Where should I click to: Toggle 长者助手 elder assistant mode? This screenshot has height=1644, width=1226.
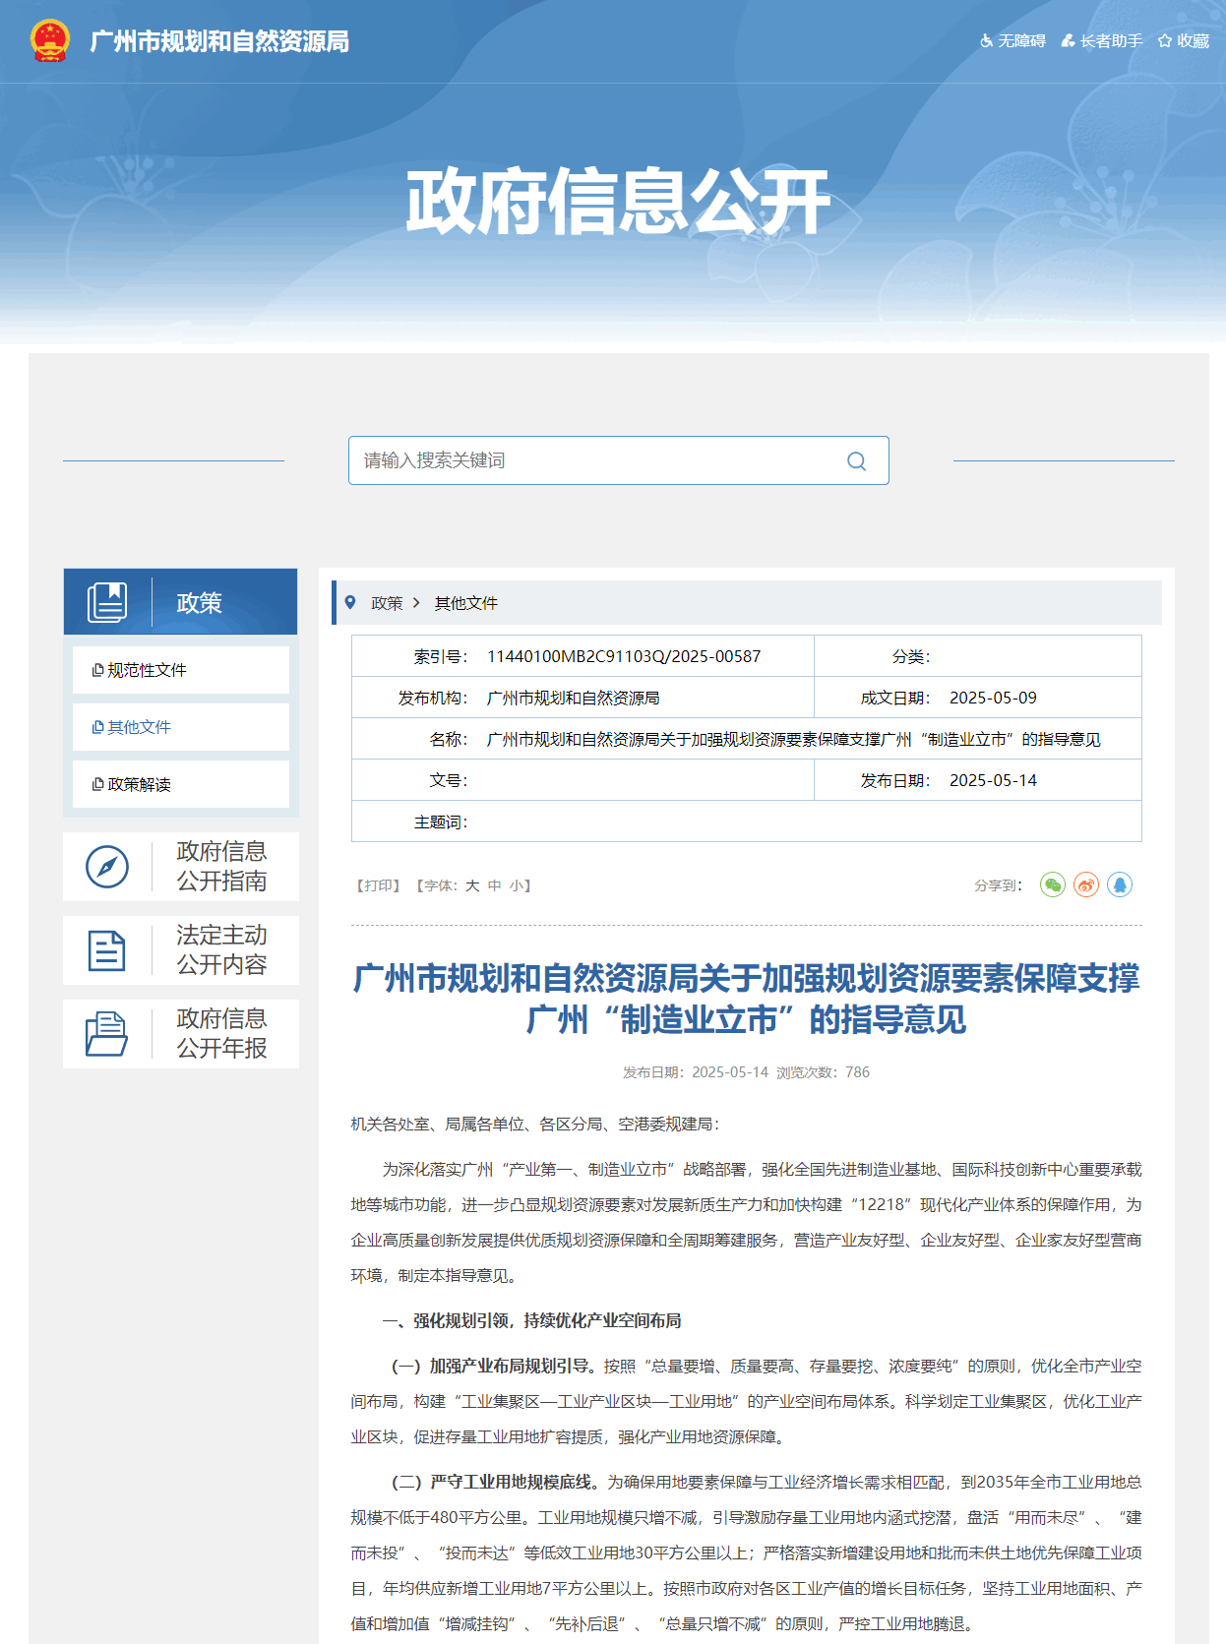[x=1102, y=41]
